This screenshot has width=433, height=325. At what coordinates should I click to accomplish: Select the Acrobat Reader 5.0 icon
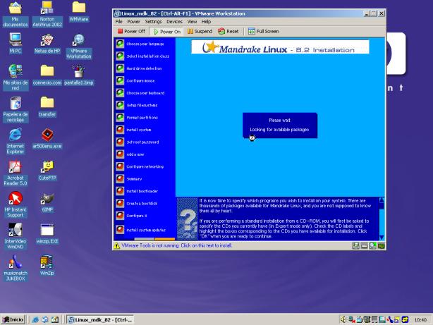(16, 168)
